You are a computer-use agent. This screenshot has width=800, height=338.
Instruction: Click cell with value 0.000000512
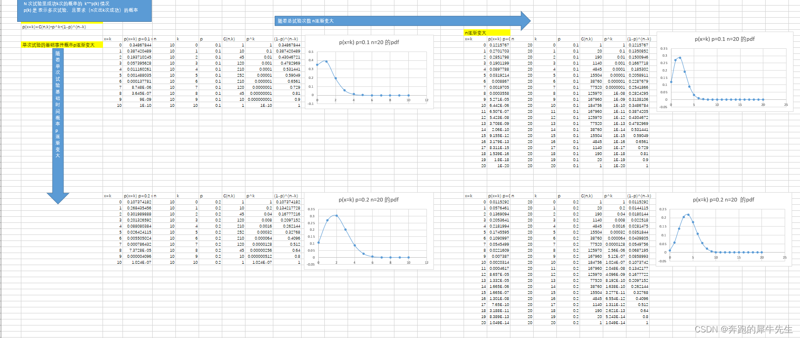(259, 256)
